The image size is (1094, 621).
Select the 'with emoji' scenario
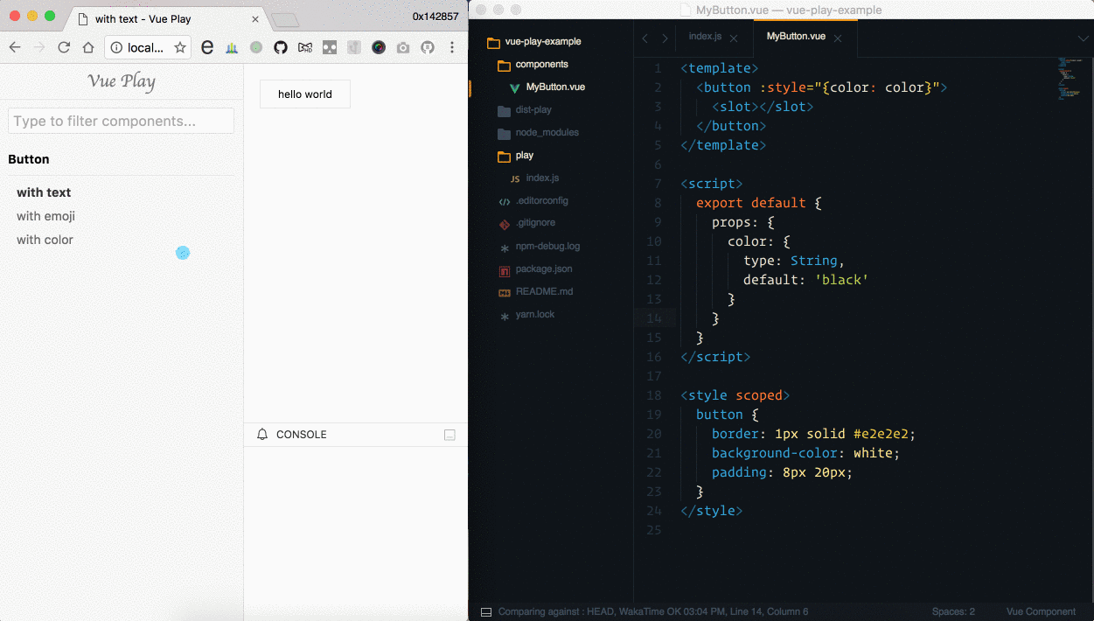pyautogui.click(x=45, y=216)
